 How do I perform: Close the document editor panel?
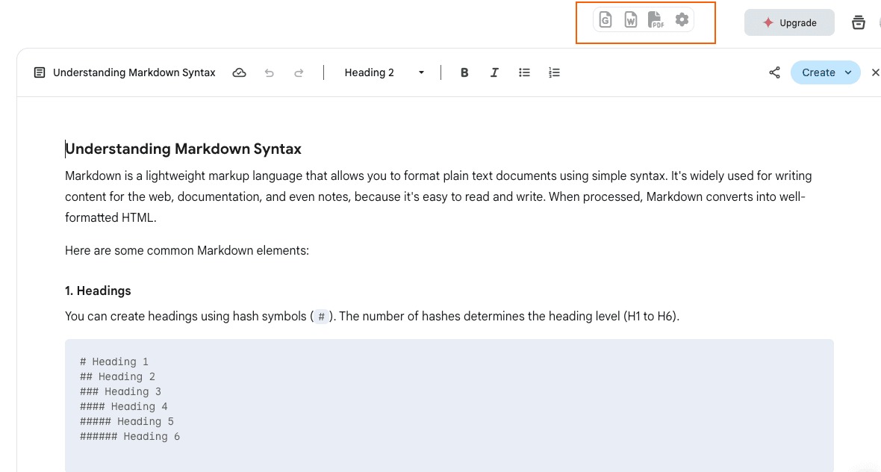pos(876,72)
